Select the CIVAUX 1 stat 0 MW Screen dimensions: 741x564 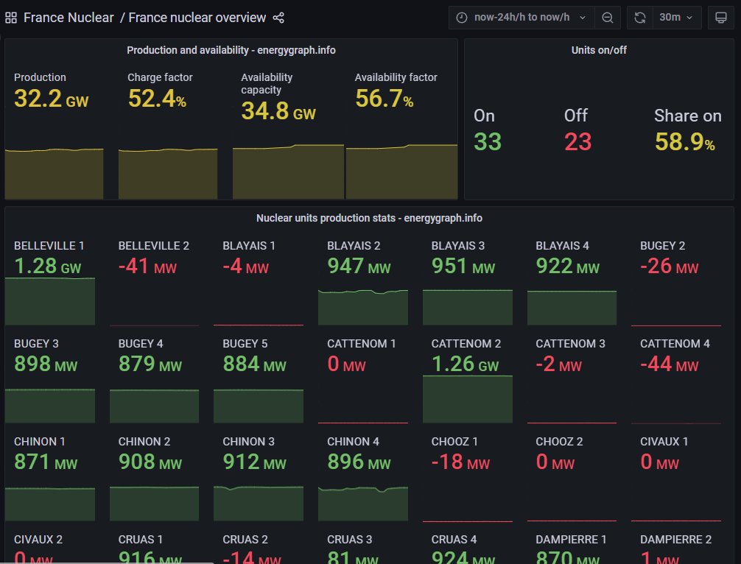coord(659,462)
